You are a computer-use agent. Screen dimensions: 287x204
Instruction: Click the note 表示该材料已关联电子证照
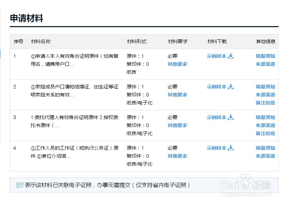pyautogui.click(x=107, y=185)
